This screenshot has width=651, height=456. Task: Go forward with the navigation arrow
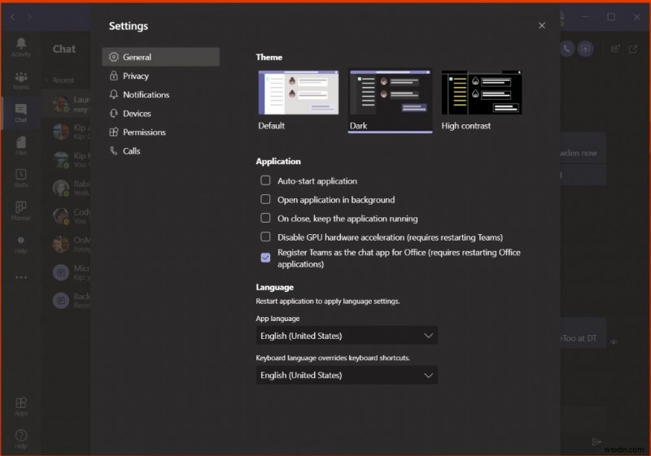tap(29, 17)
